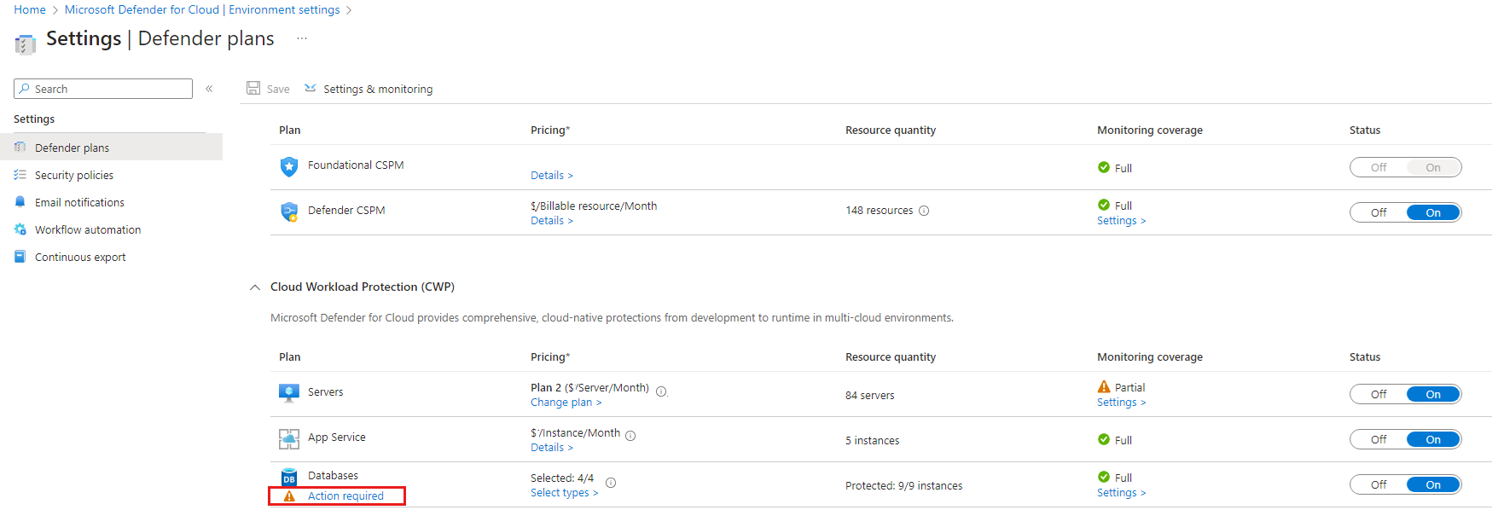1492x510 pixels.
Task: Click the '5 instances' resource quantity
Action: coord(873,440)
